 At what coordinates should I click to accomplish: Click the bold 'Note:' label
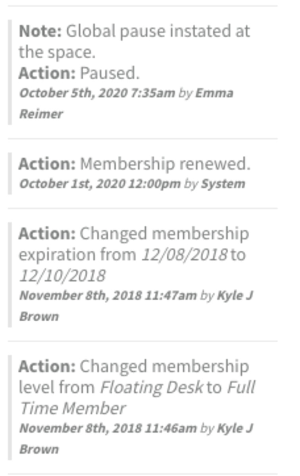(40, 31)
